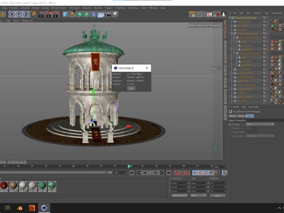Click the PSR reset icon
Viewport: 284px width, 213px height.
coord(192,14)
